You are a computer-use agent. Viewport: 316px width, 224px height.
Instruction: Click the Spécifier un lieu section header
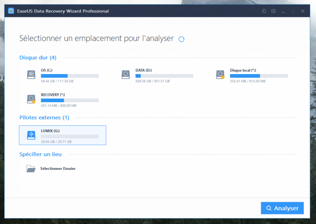(x=40, y=154)
